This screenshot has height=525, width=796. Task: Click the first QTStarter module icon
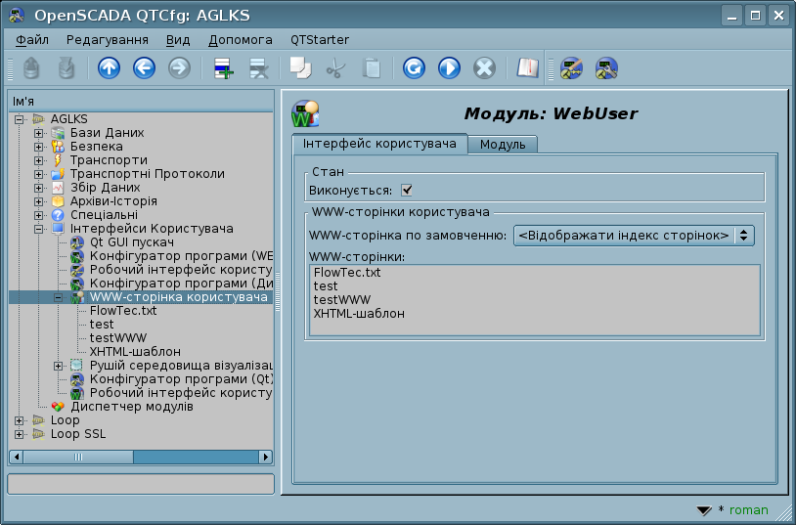[572, 68]
